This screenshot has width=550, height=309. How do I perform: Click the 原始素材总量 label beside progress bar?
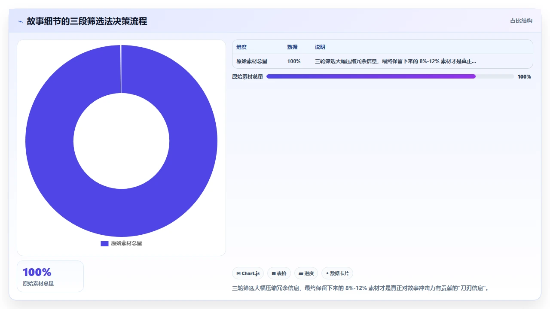point(247,77)
